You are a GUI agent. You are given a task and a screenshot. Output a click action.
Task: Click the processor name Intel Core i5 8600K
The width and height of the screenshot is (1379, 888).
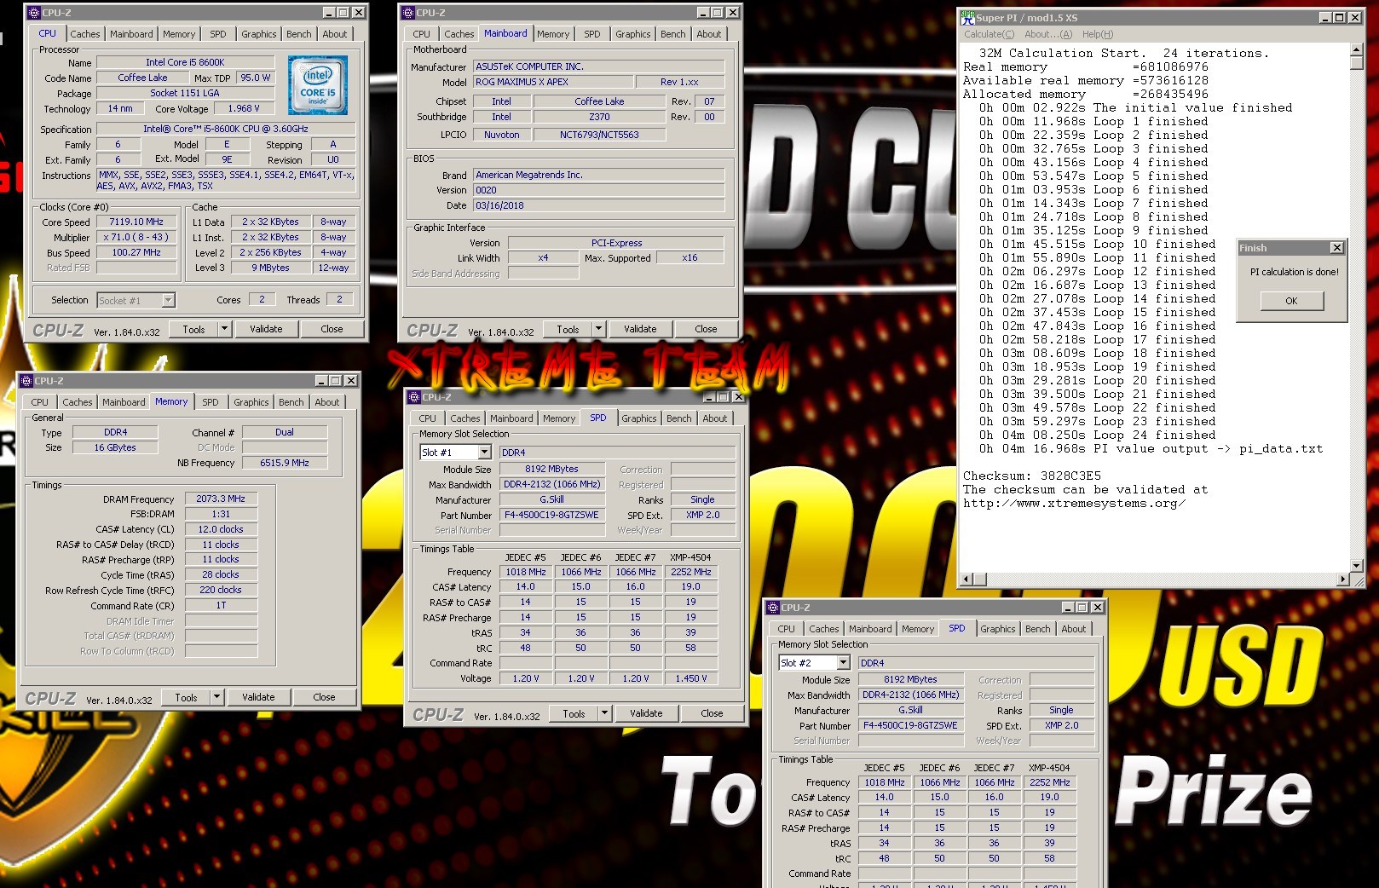coord(185,62)
